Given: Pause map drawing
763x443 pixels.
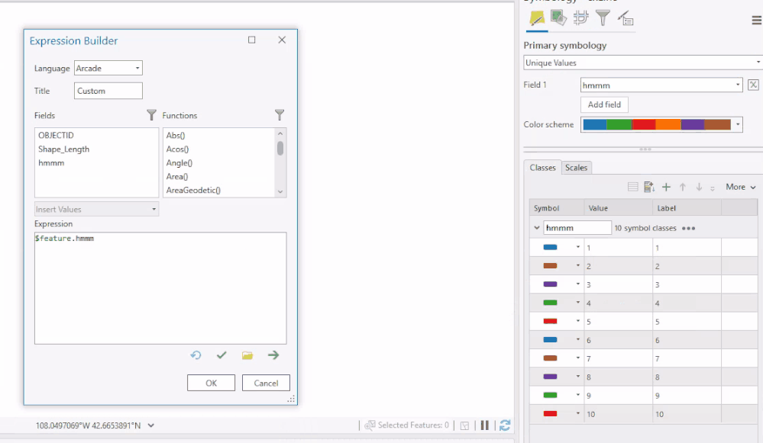Looking at the screenshot, I should (x=485, y=425).
